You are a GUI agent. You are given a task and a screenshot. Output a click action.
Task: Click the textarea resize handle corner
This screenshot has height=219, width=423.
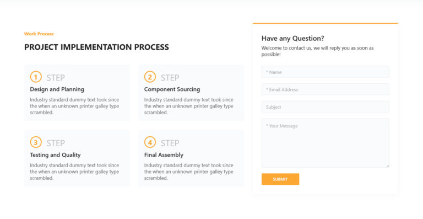click(x=387, y=165)
